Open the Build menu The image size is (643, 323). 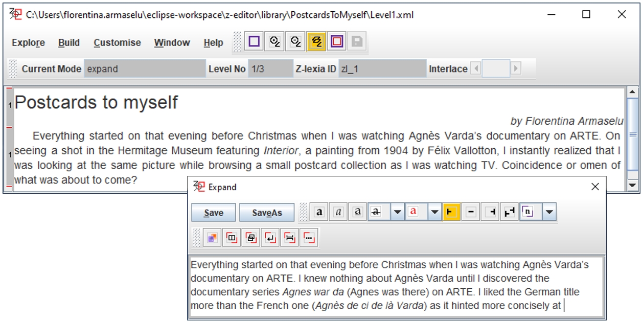tap(69, 43)
